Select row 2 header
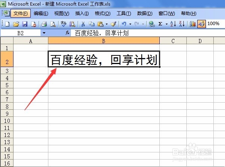225x167 pixels. click(7, 59)
